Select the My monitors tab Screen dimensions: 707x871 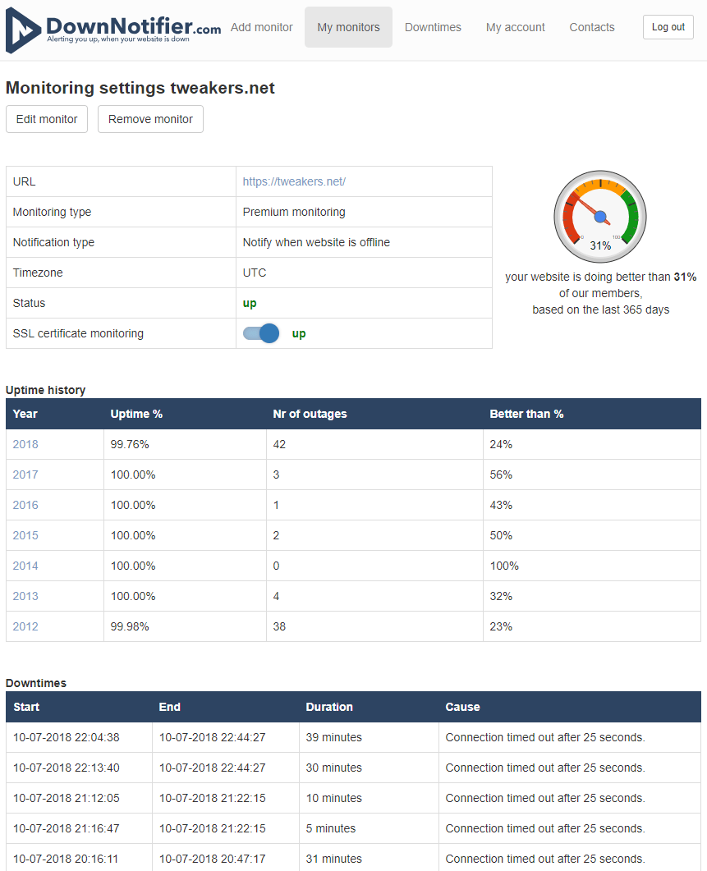coord(348,27)
